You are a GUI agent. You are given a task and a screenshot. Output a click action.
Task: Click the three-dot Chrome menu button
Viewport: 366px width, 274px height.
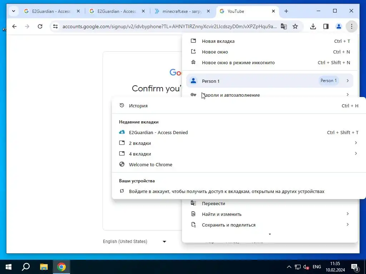click(352, 26)
